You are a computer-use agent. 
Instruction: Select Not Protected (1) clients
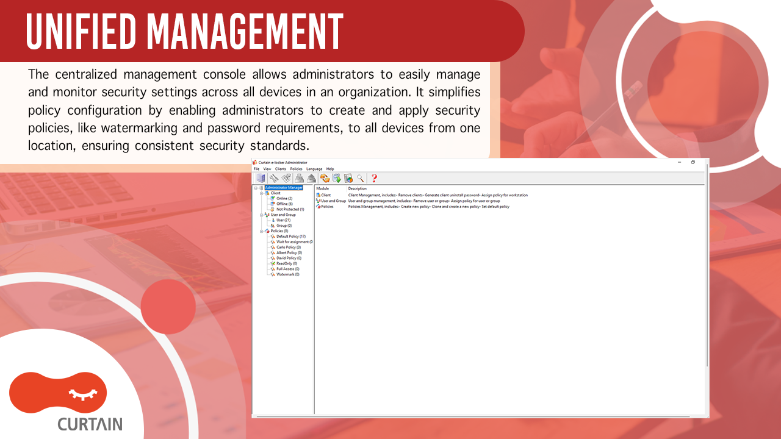tap(290, 209)
